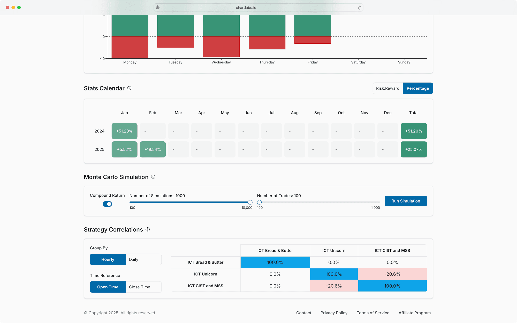Click the Strategy Correlations info icon

[x=148, y=229]
